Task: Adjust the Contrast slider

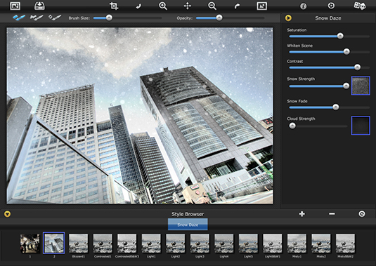Action: point(330,67)
